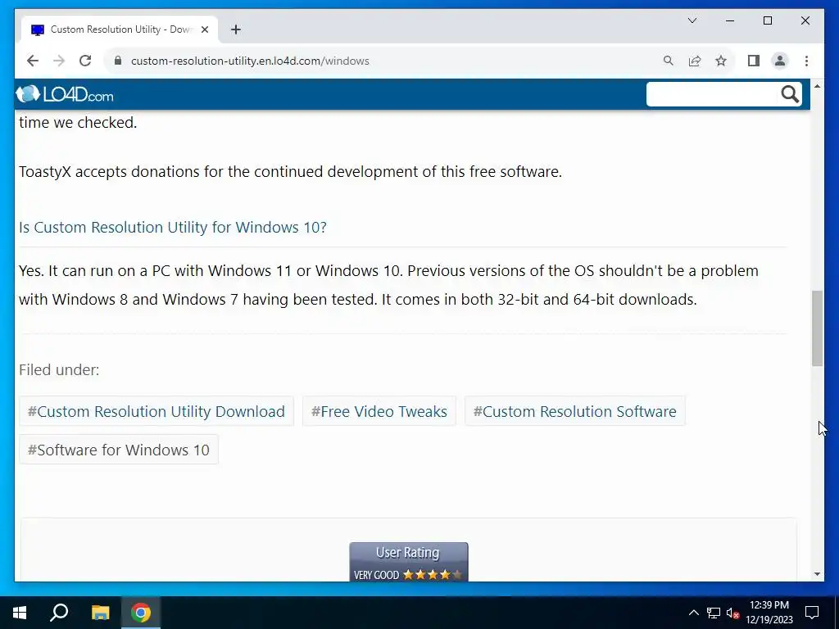Open network status tray icon
The image size is (839, 629).
714,613
